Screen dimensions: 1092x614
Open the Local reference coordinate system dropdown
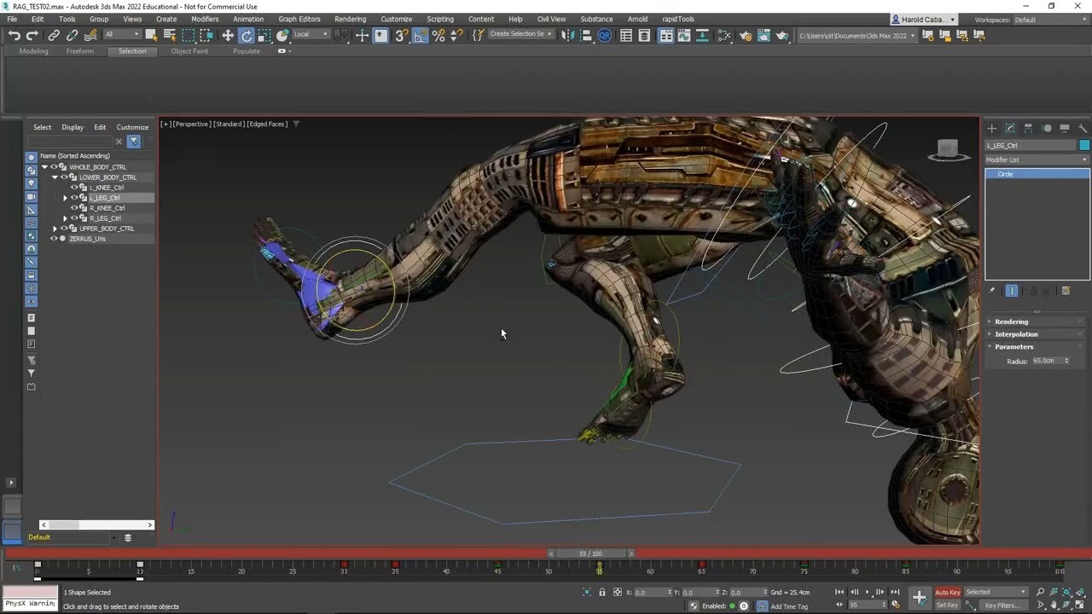click(311, 36)
